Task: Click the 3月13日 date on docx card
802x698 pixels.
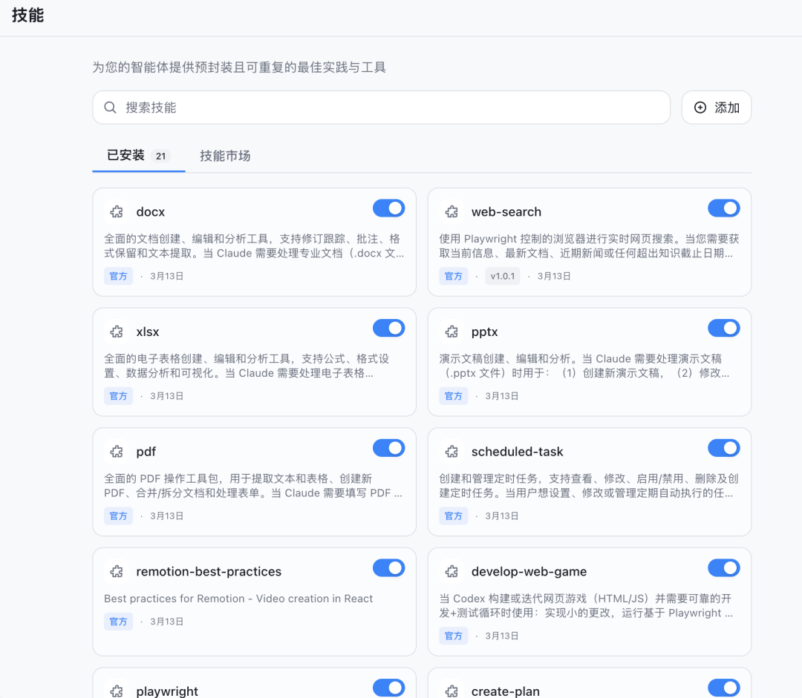Action: 167,276
